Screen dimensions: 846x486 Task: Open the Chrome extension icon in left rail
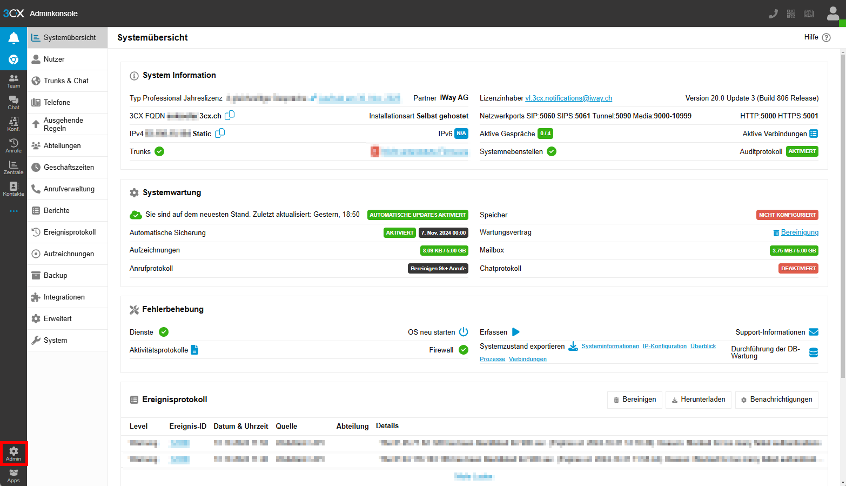pyautogui.click(x=14, y=59)
